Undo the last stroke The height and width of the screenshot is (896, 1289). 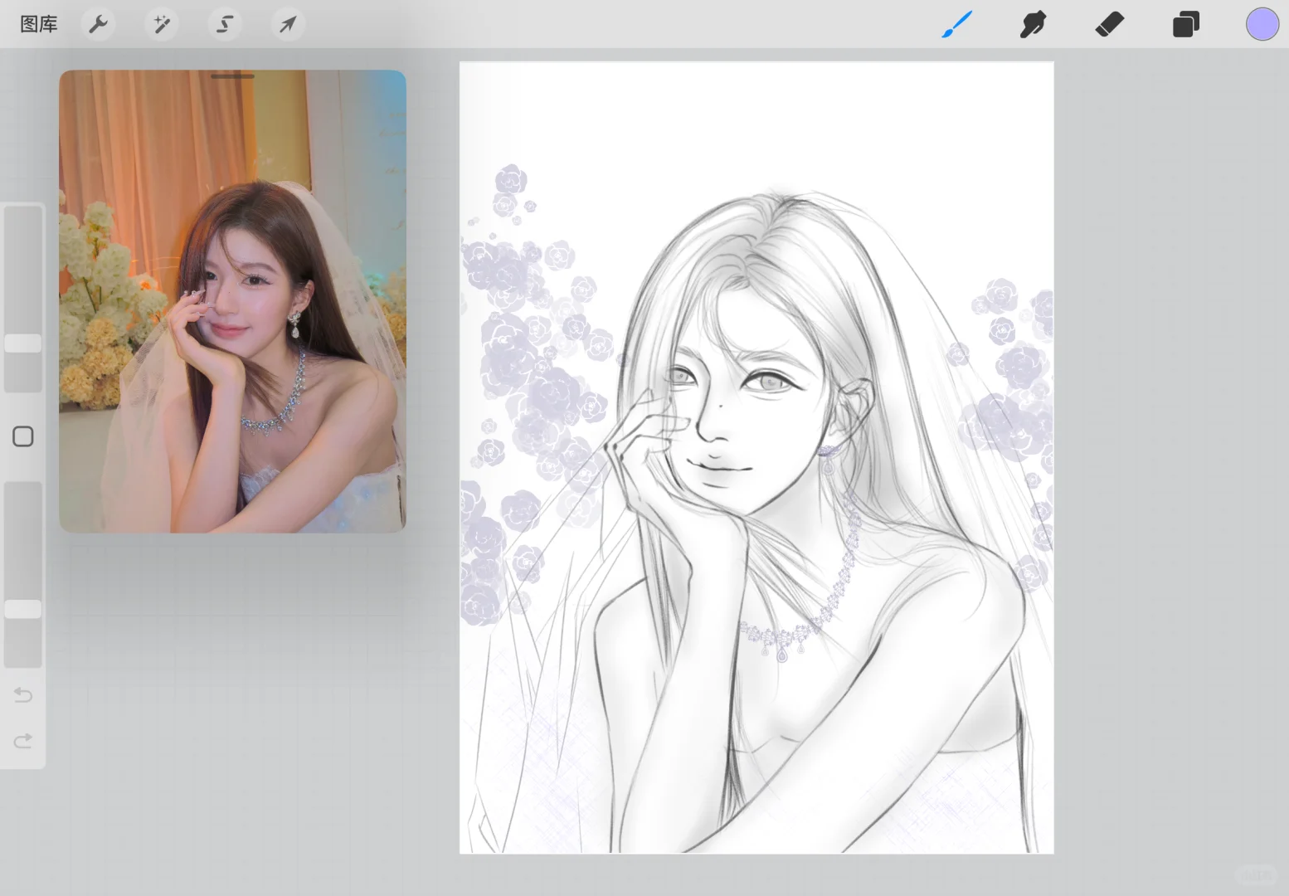pos(23,695)
